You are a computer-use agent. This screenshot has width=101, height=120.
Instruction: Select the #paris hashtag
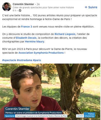(37, 60)
